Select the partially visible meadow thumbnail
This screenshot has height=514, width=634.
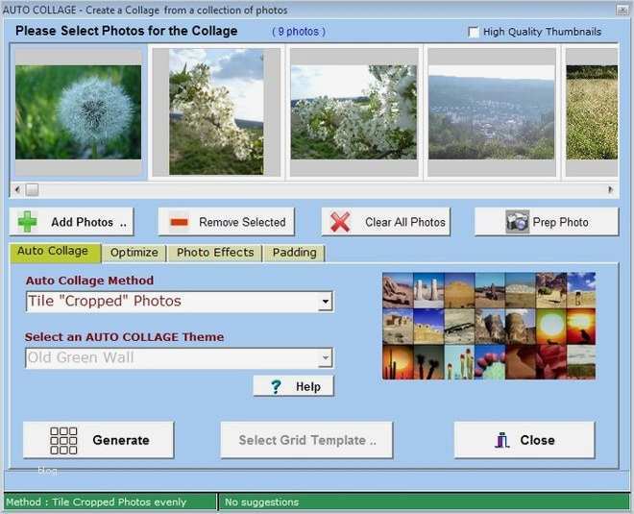592,112
